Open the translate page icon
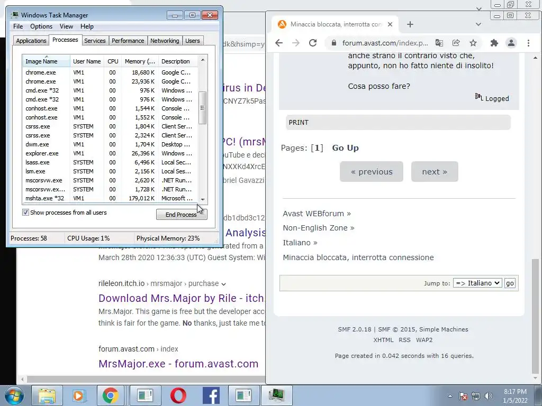Viewport: 542px width, 406px height. (439, 43)
